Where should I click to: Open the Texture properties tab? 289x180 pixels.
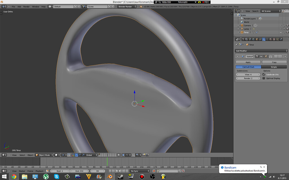(274, 39)
